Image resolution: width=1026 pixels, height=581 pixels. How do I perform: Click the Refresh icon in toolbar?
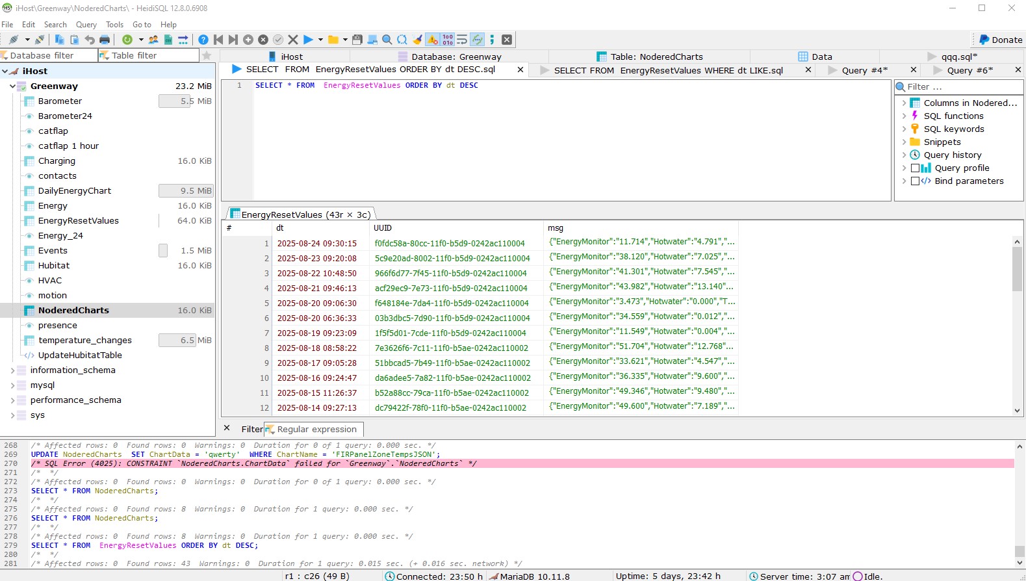[127, 40]
